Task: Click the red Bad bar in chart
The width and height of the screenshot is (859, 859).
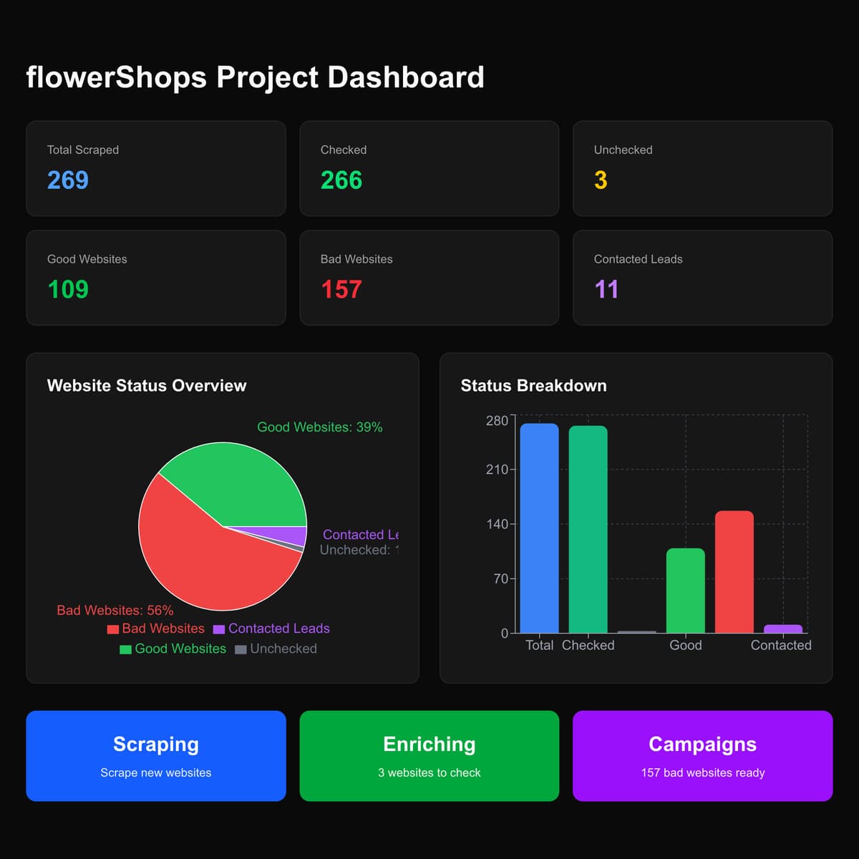Action: click(x=734, y=573)
